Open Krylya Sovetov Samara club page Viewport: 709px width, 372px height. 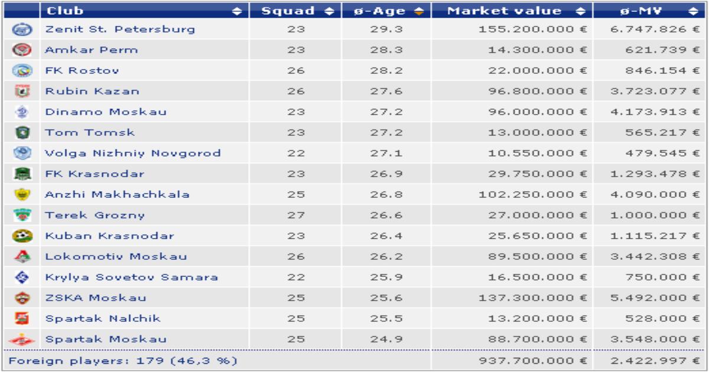tap(132, 278)
